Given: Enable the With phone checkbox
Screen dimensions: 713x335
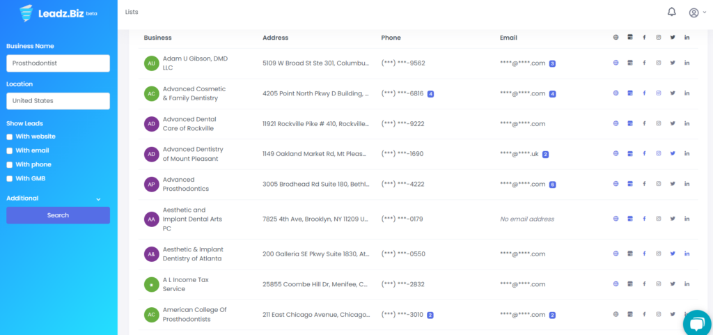Looking at the screenshot, I should (9, 165).
